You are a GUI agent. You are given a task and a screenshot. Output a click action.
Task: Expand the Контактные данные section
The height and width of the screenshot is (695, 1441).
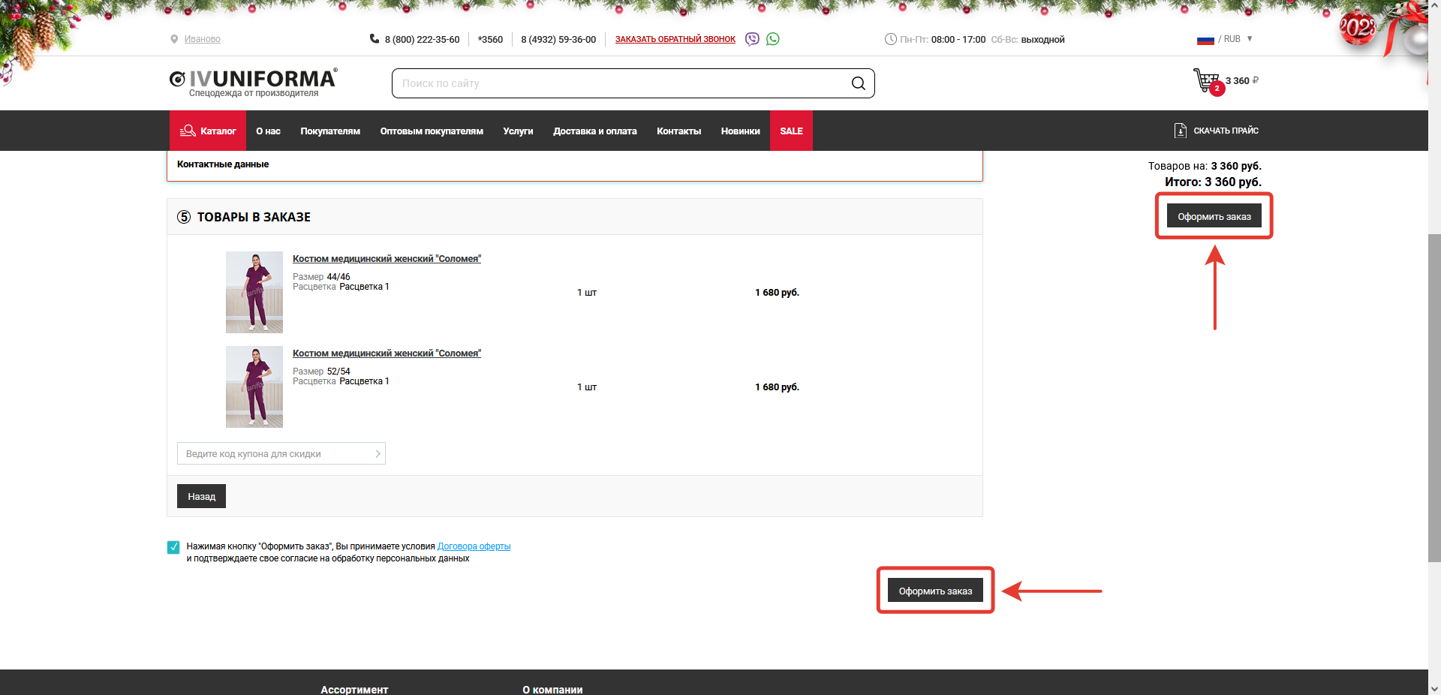pyautogui.click(x=223, y=164)
